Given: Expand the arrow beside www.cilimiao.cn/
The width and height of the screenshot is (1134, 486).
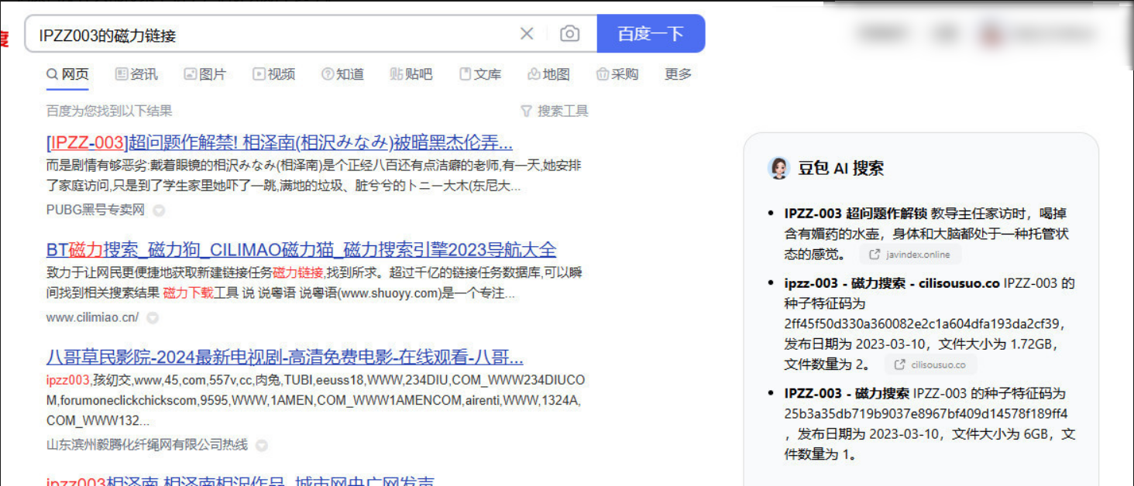Looking at the screenshot, I should 153,317.
